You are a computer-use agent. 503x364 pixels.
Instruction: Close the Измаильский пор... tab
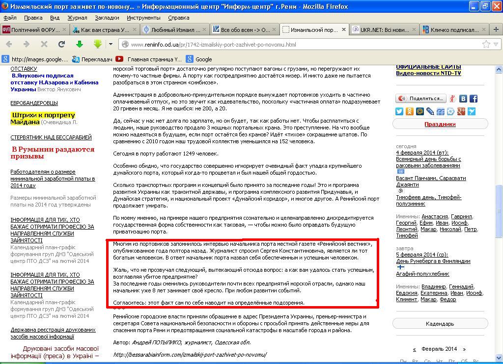(344, 29)
